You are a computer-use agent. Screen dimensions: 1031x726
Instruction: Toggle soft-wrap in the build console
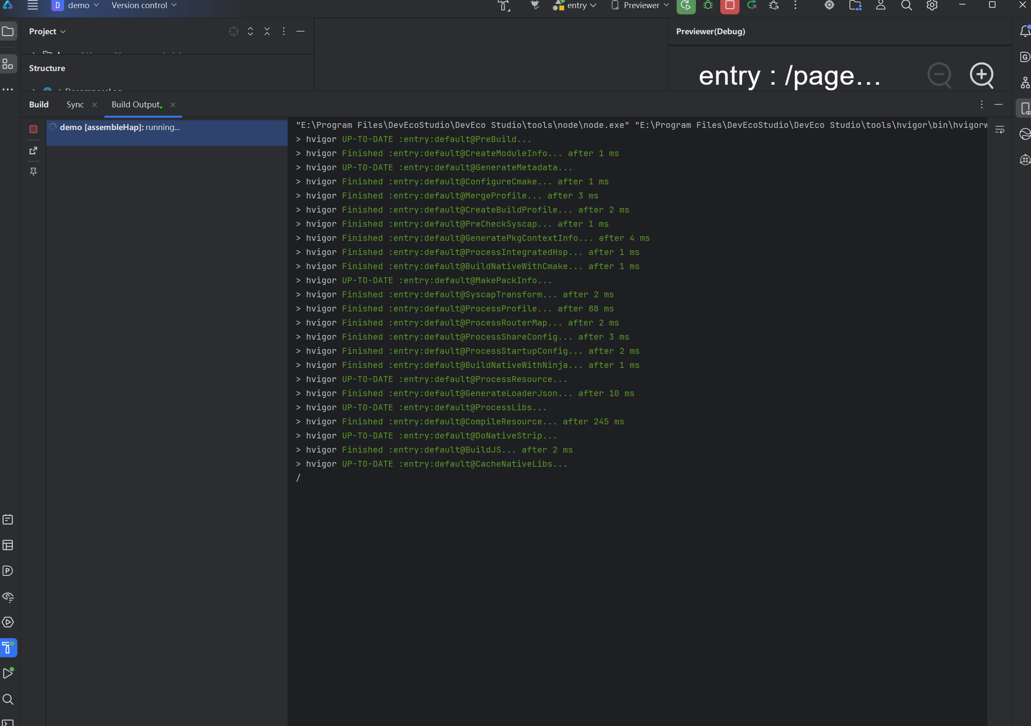(1000, 130)
